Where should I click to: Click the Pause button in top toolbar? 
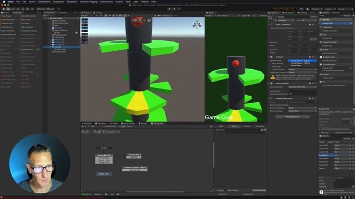click(174, 9)
